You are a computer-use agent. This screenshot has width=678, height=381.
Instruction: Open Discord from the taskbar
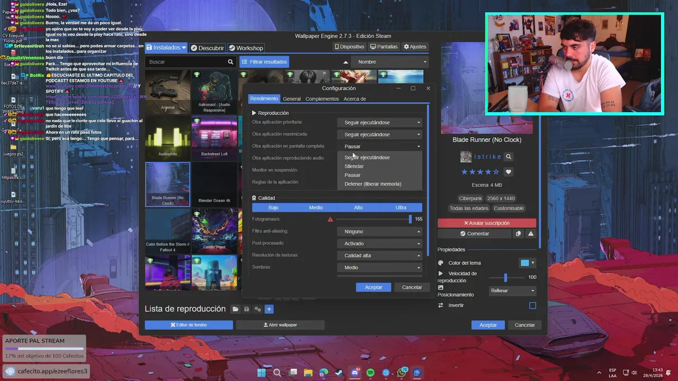[354, 373]
